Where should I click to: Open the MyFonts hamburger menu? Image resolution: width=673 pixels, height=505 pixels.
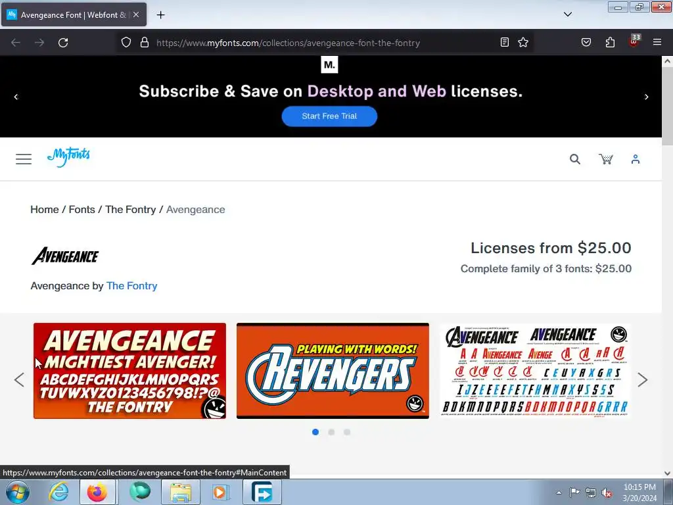coord(24,159)
